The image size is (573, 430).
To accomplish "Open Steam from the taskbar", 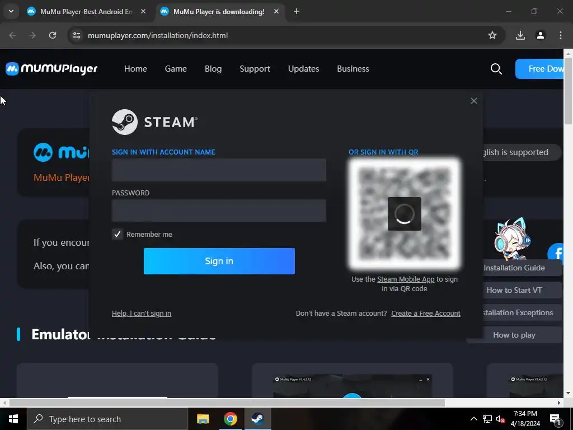I will 257,419.
